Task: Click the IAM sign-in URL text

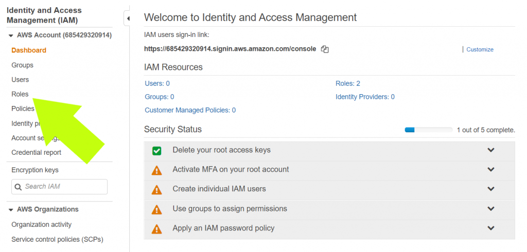Action: pyautogui.click(x=230, y=49)
